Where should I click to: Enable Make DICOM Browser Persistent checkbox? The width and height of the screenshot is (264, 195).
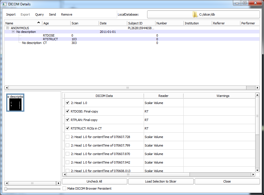click(x=65, y=188)
